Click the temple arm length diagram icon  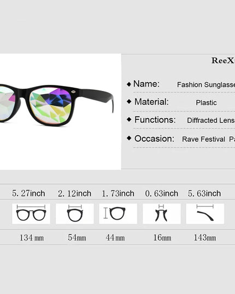tap(205, 214)
